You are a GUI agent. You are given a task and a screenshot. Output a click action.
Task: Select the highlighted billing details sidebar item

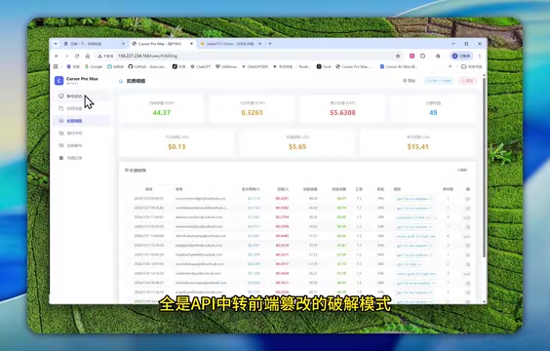[x=82, y=121]
